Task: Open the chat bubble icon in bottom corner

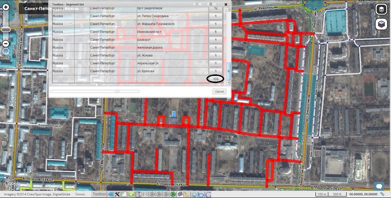Action: (x=378, y=186)
